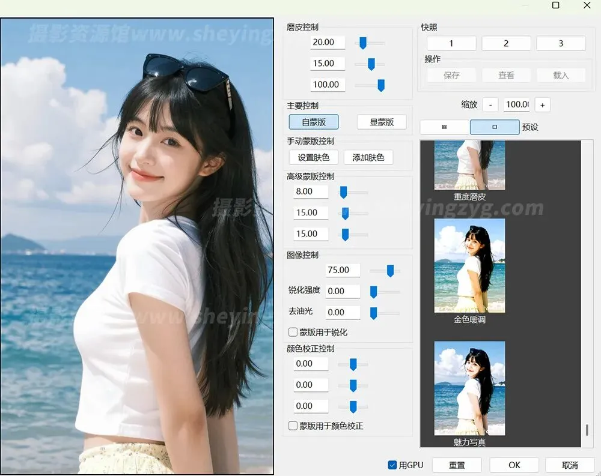Adjust the first 颜色校正控制 slider
Viewport: 601px width, 476px height.
(353, 364)
